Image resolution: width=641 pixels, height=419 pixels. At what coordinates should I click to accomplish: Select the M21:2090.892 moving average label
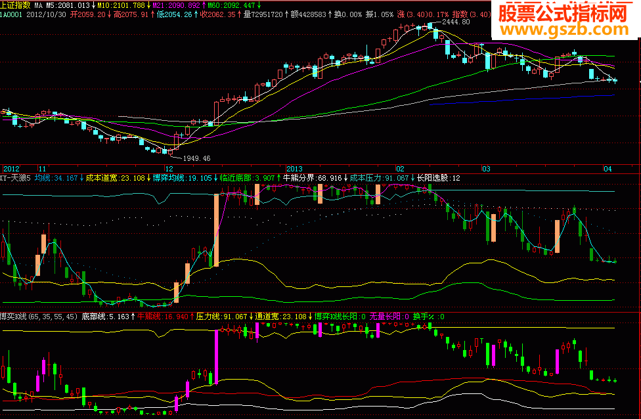click(176, 5)
